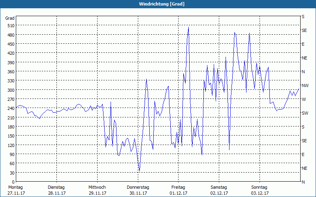Click the 240 y-axis tick label

click(x=11, y=109)
